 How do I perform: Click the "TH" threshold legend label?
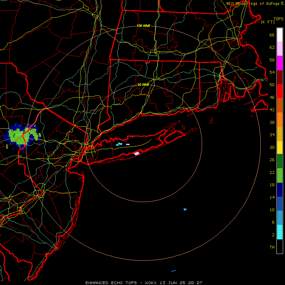tap(272, 247)
